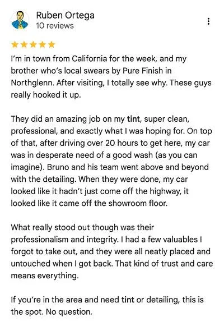Click the first yellow rating star
Screen dimensions: 224x326
(x=15, y=44)
